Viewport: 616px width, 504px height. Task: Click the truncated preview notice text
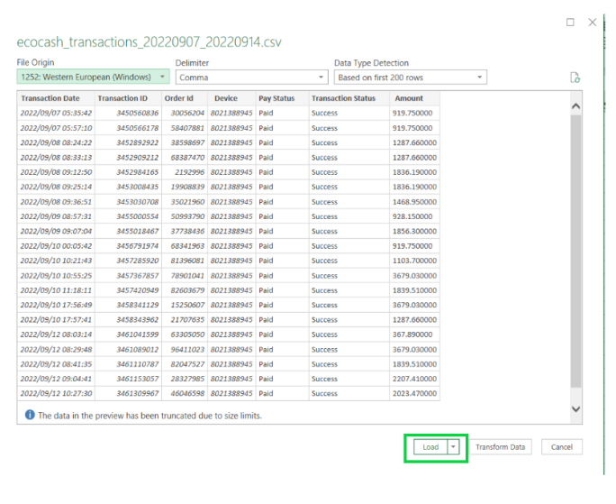tap(149, 416)
